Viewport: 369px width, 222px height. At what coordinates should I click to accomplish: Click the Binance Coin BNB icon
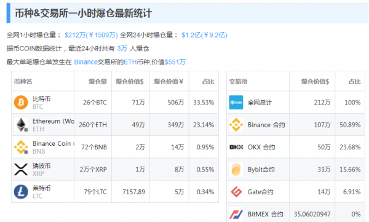point(21,147)
